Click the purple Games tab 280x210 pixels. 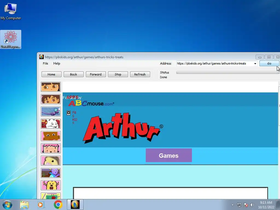[x=169, y=155]
